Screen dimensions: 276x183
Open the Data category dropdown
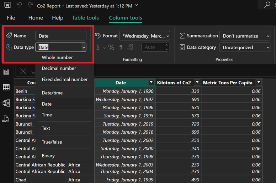pyautogui.click(x=245, y=48)
